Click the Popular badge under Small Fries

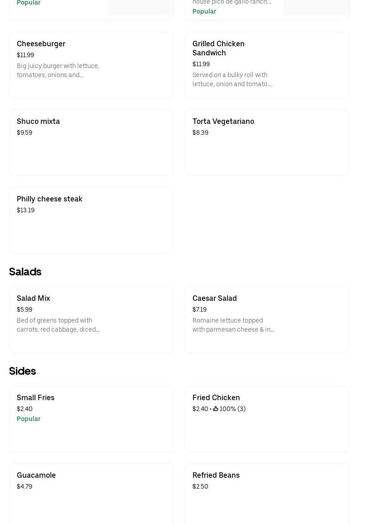click(x=29, y=419)
